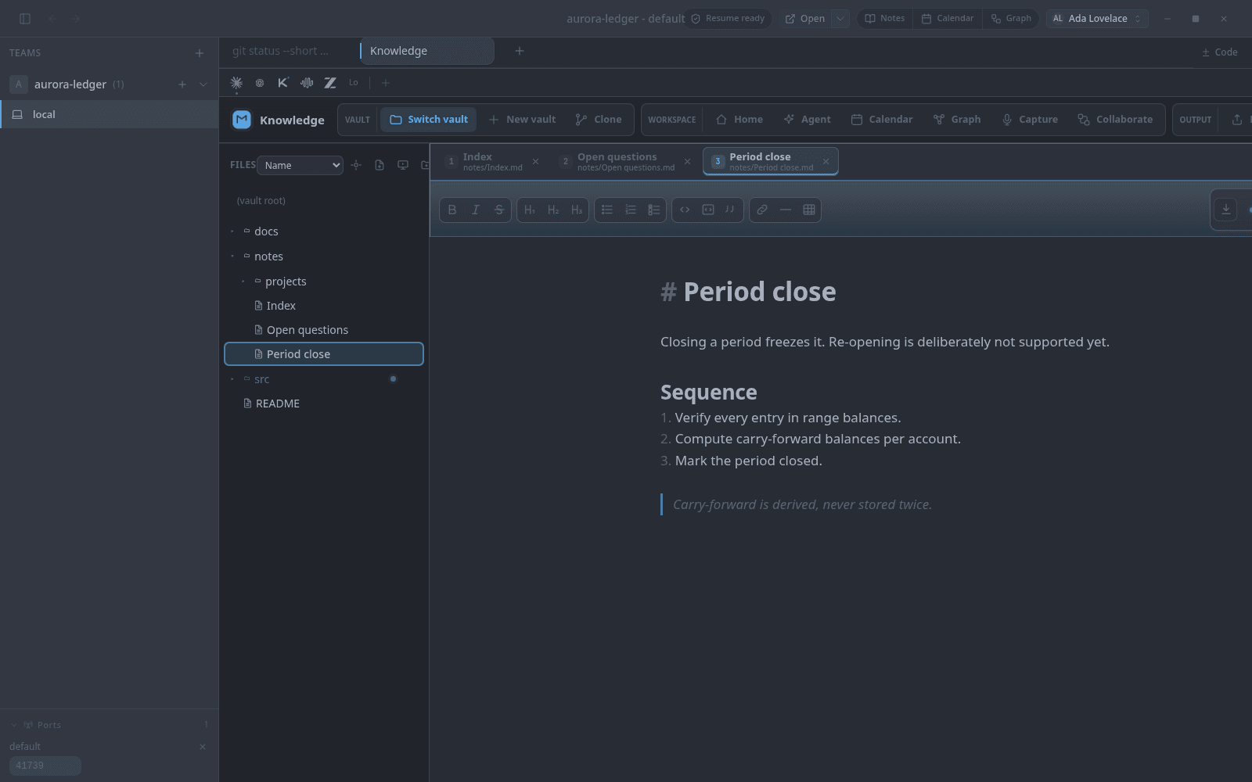Expand the src folder
This screenshot has height=782, width=1252.
232,379
